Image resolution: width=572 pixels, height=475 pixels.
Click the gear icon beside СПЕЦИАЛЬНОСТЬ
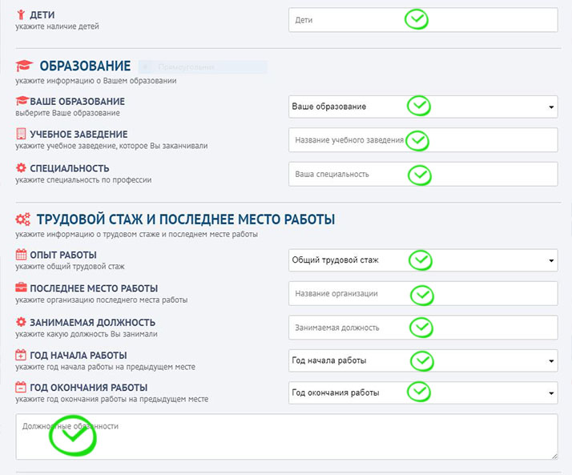coord(21,168)
